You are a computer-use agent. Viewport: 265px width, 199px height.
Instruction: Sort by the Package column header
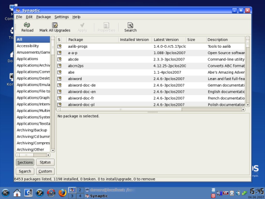(92, 40)
